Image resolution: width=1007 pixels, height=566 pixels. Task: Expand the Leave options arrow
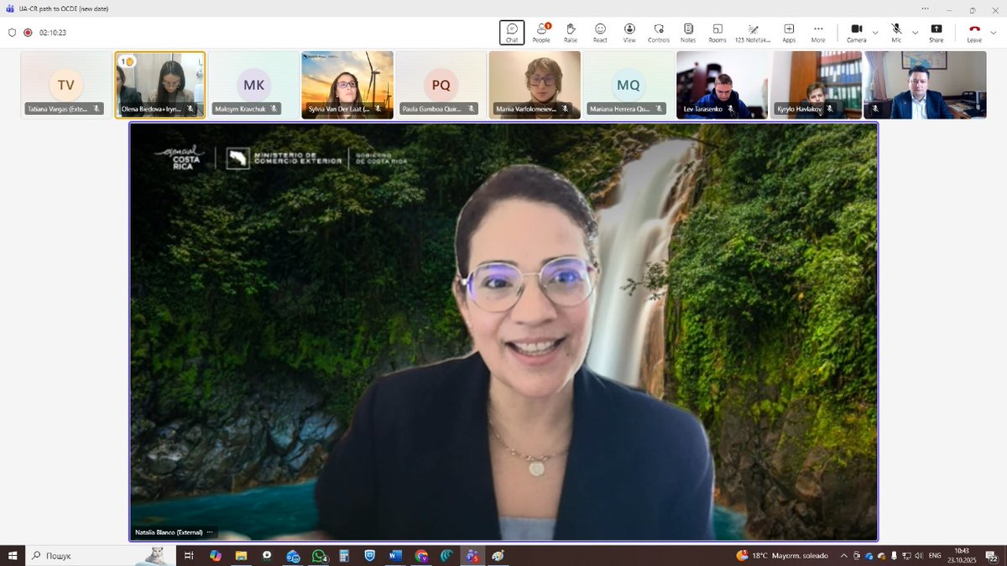(994, 33)
